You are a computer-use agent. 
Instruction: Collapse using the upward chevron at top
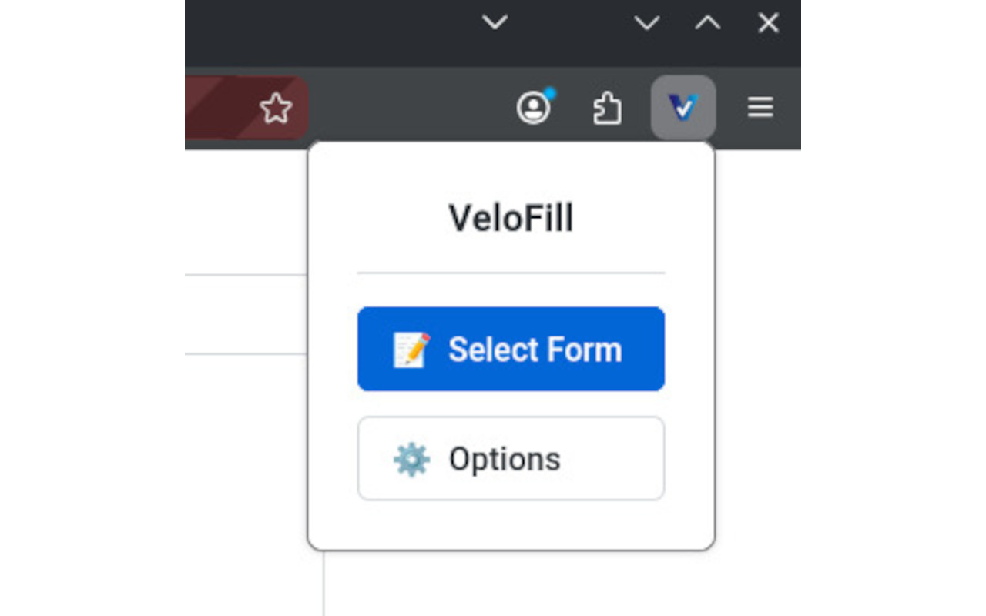coord(706,23)
